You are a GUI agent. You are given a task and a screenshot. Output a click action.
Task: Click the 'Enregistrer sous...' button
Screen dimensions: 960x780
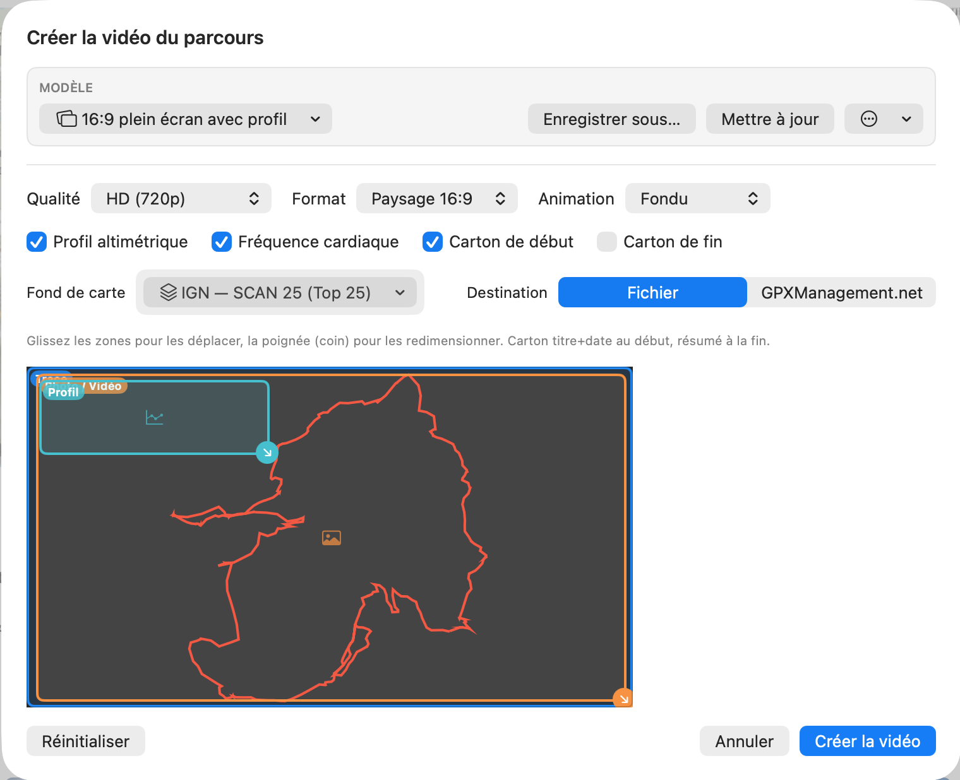tap(611, 119)
